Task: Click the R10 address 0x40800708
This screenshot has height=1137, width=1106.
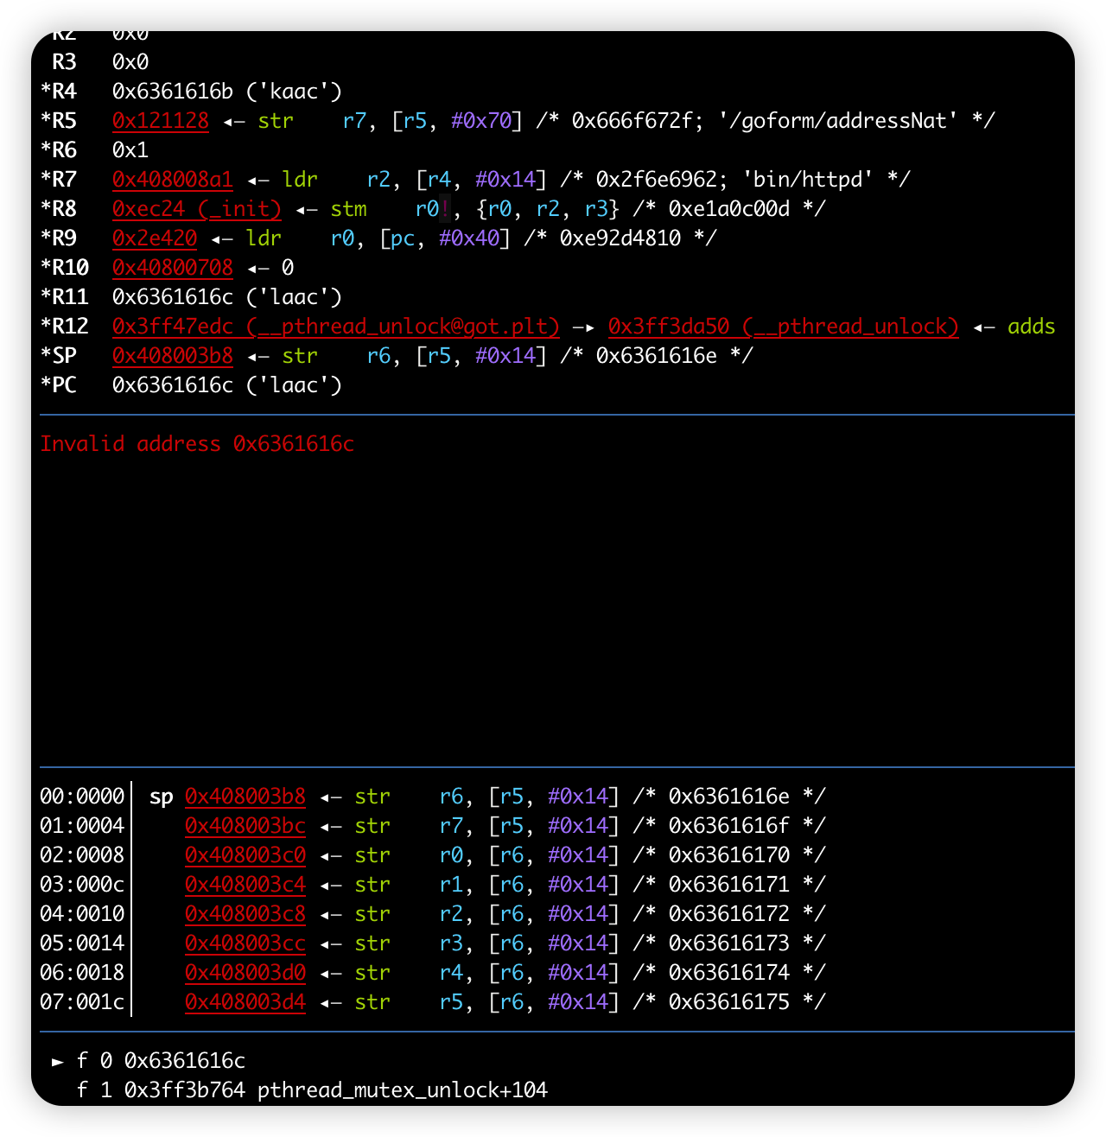Action: [x=173, y=268]
